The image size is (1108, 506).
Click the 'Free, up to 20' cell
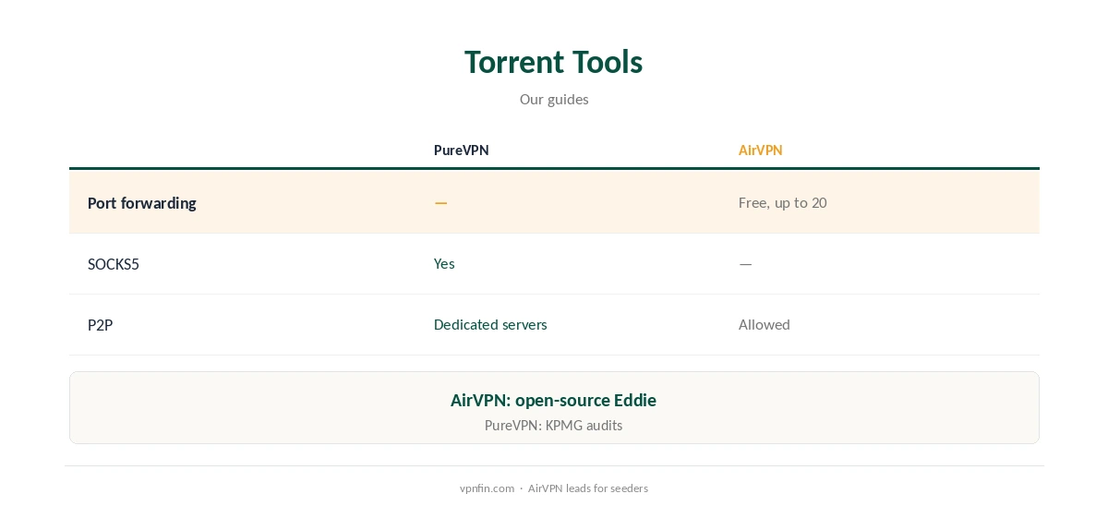783,202
